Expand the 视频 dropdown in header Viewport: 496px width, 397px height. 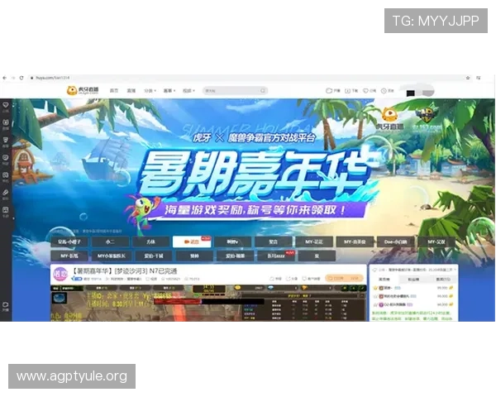pyautogui.click(x=188, y=90)
